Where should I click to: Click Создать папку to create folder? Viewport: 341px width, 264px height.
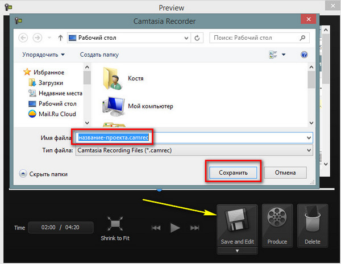(x=99, y=55)
